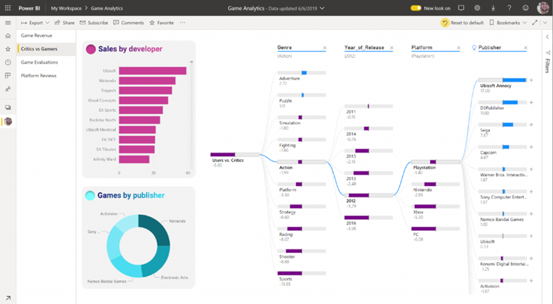Open Favorites star in left navigation rail
The width and height of the screenshot is (553, 304).
pyautogui.click(x=8, y=49)
